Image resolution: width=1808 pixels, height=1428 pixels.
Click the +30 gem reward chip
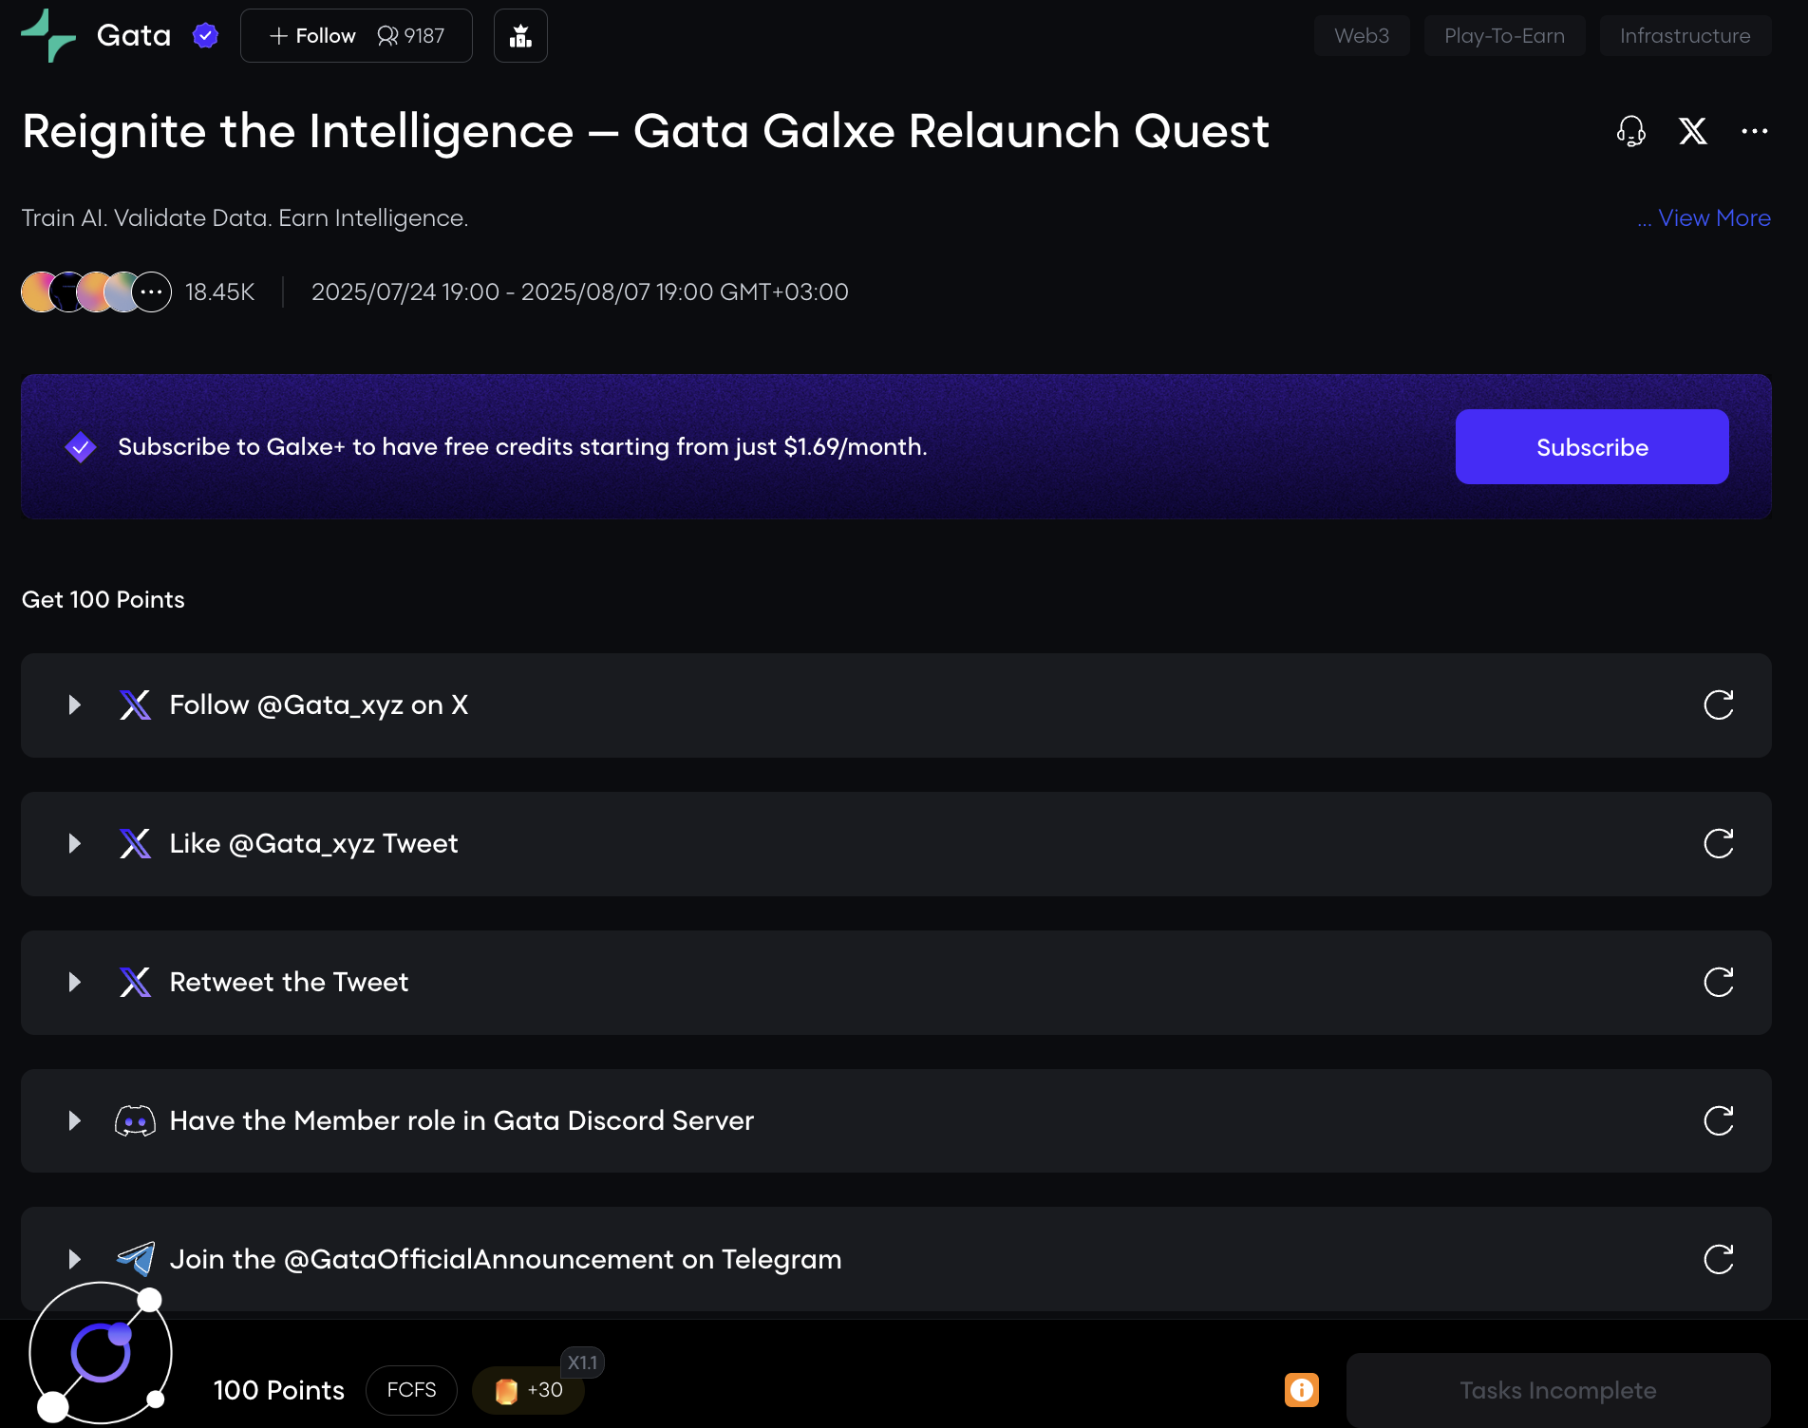pos(528,1390)
